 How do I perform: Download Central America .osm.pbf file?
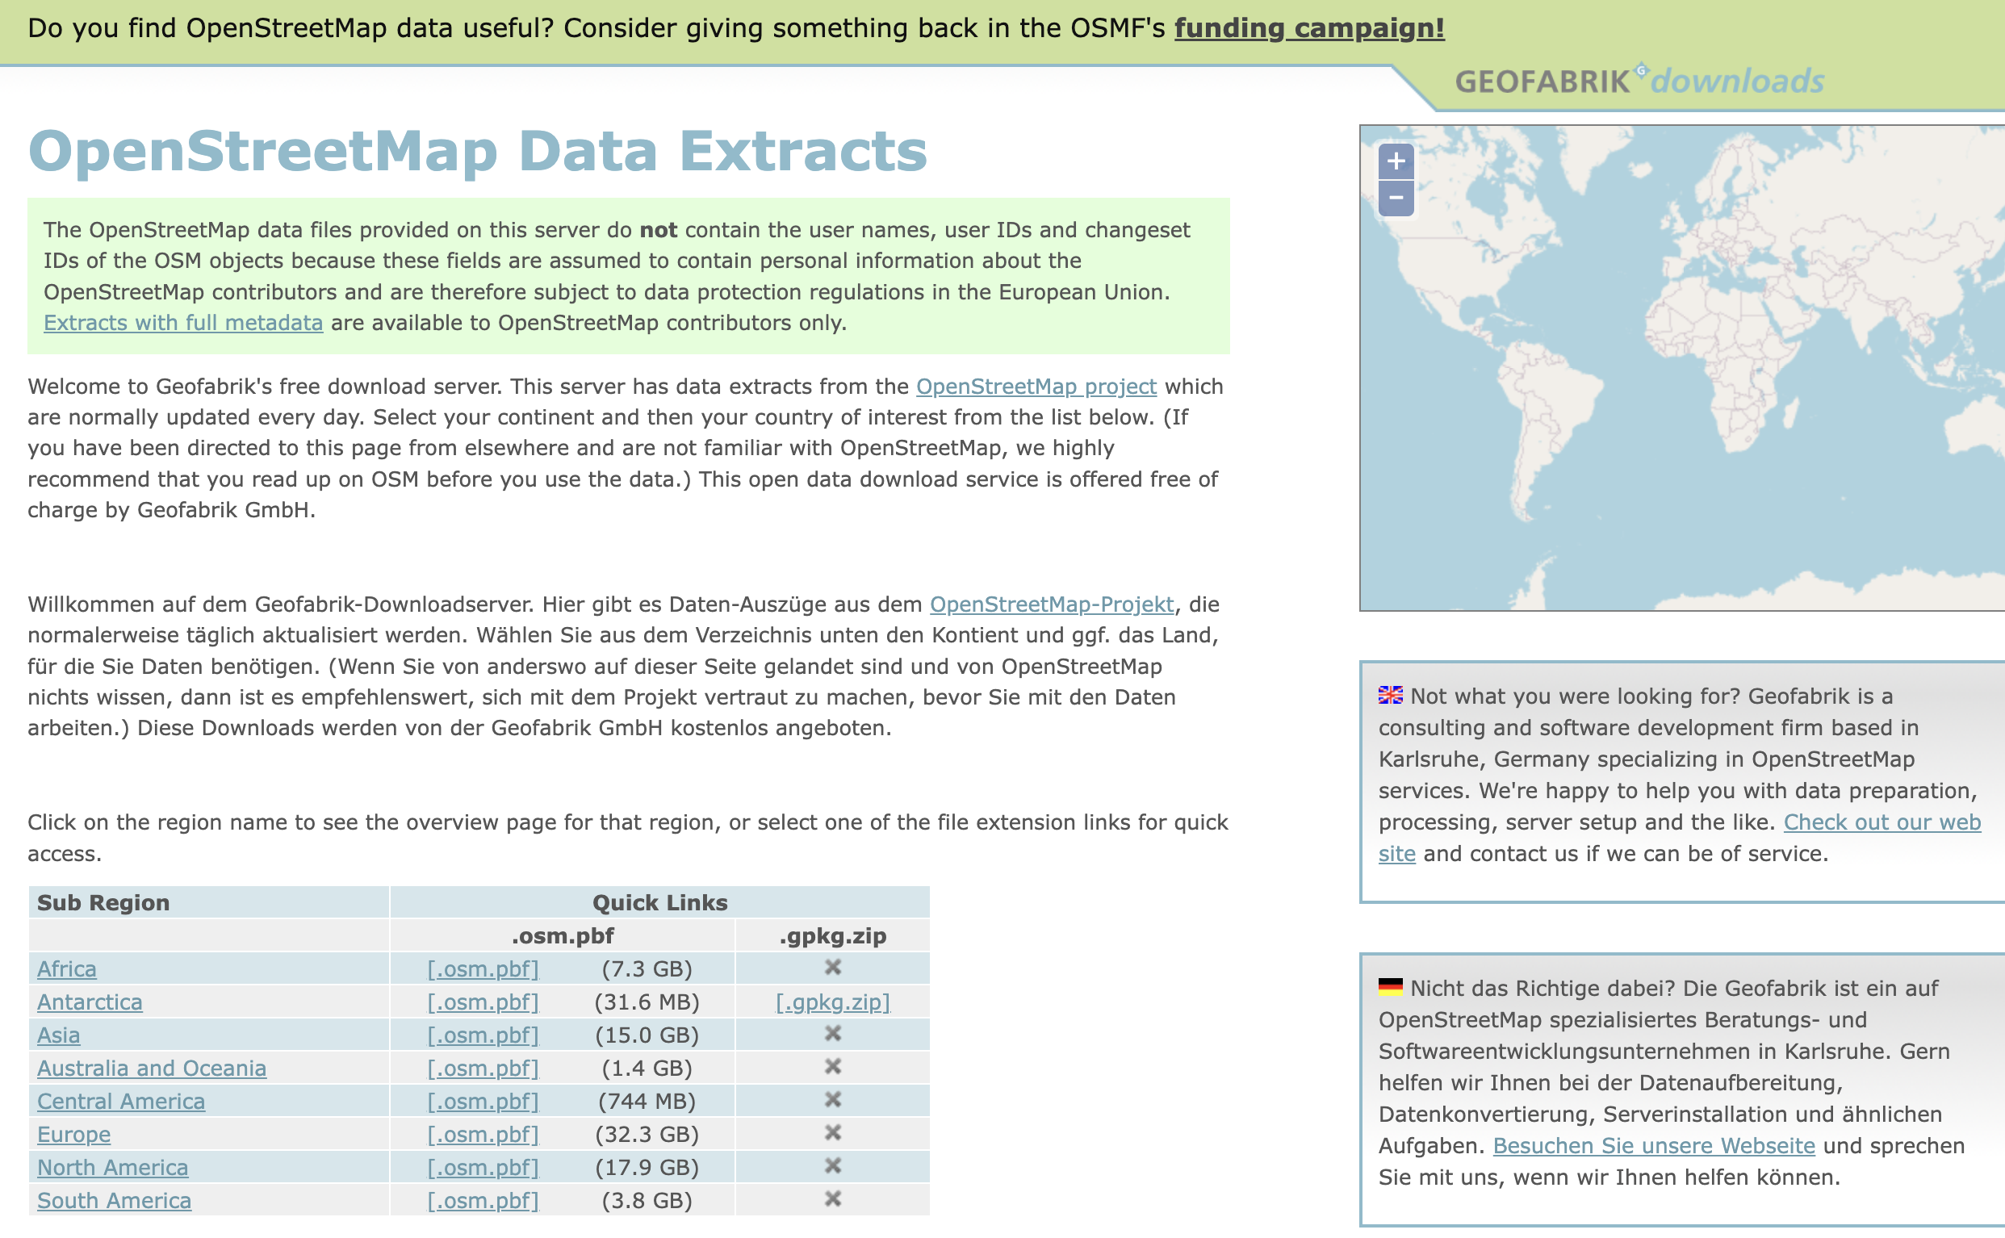[483, 1102]
